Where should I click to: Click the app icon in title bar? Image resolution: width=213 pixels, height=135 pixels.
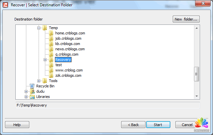coord(6,5)
